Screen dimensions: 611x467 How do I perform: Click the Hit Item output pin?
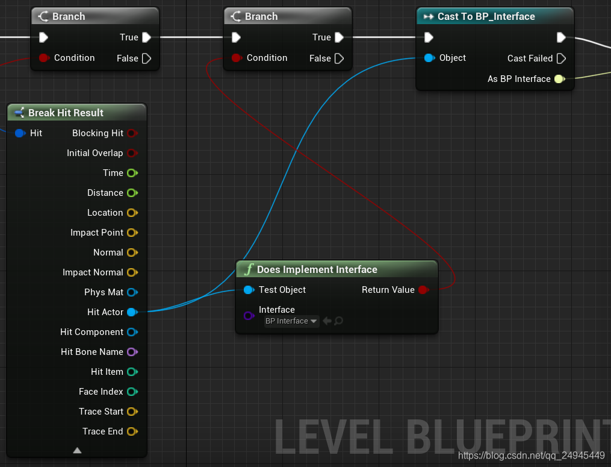click(132, 372)
